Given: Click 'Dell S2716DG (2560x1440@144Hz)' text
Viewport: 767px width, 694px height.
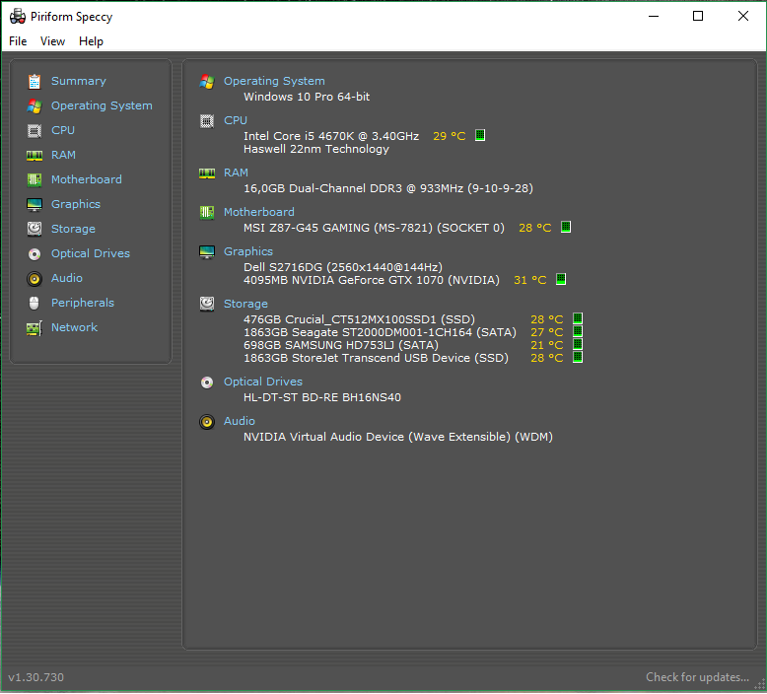Looking at the screenshot, I should [x=343, y=267].
